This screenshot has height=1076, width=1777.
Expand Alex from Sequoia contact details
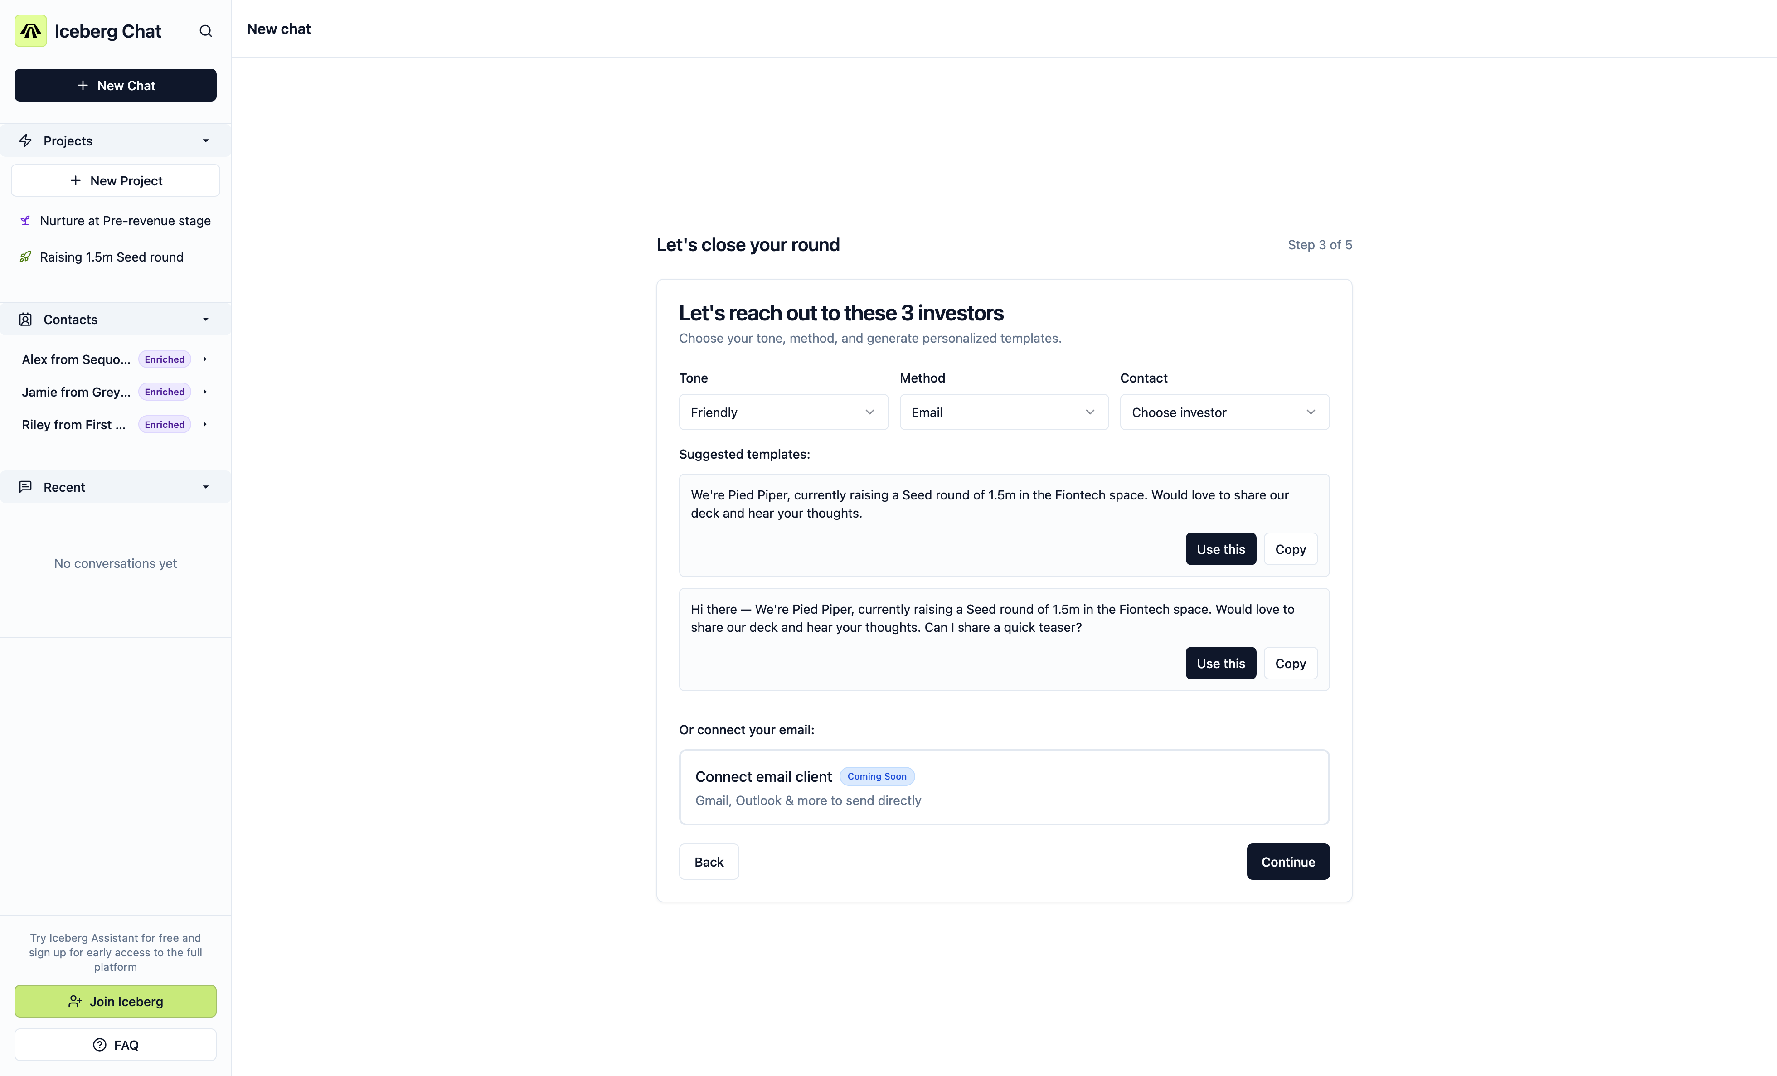(x=205, y=359)
